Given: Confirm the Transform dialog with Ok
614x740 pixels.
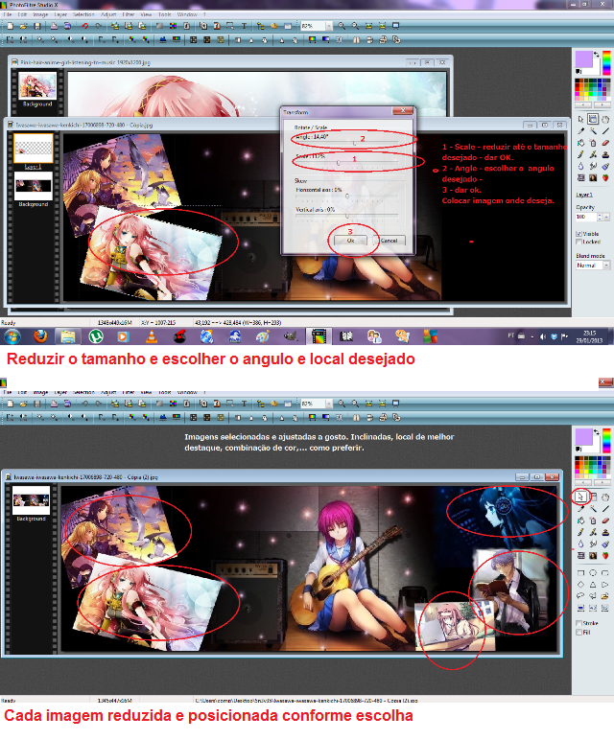Looking at the screenshot, I should pos(350,241).
